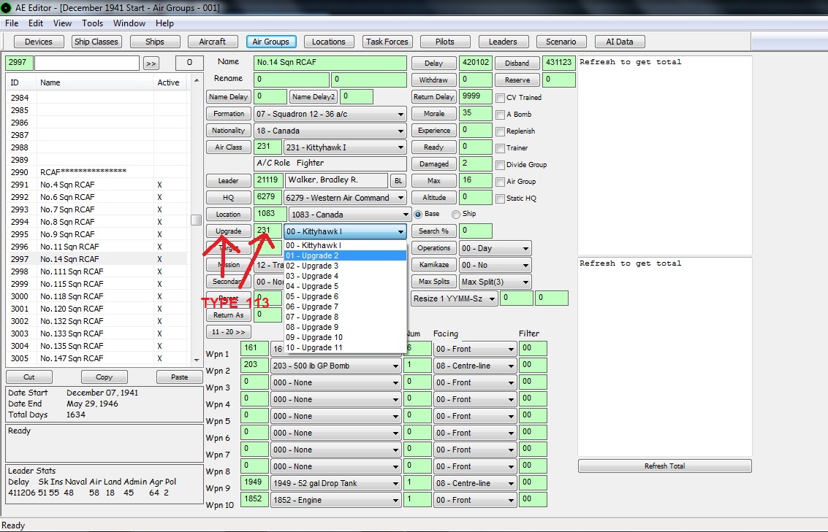
Task: Switch to the Leaders tab
Action: (x=503, y=42)
